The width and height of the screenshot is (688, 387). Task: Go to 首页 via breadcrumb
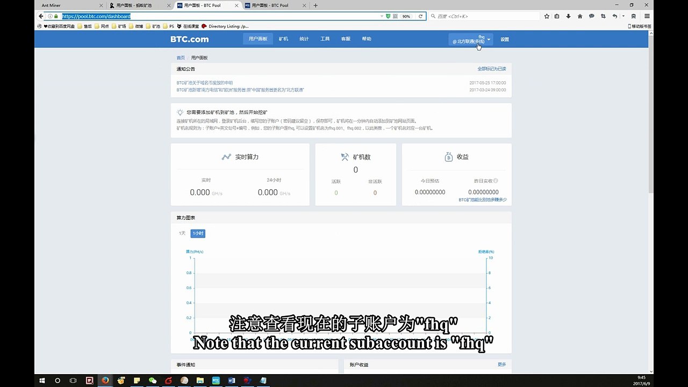coord(181,58)
